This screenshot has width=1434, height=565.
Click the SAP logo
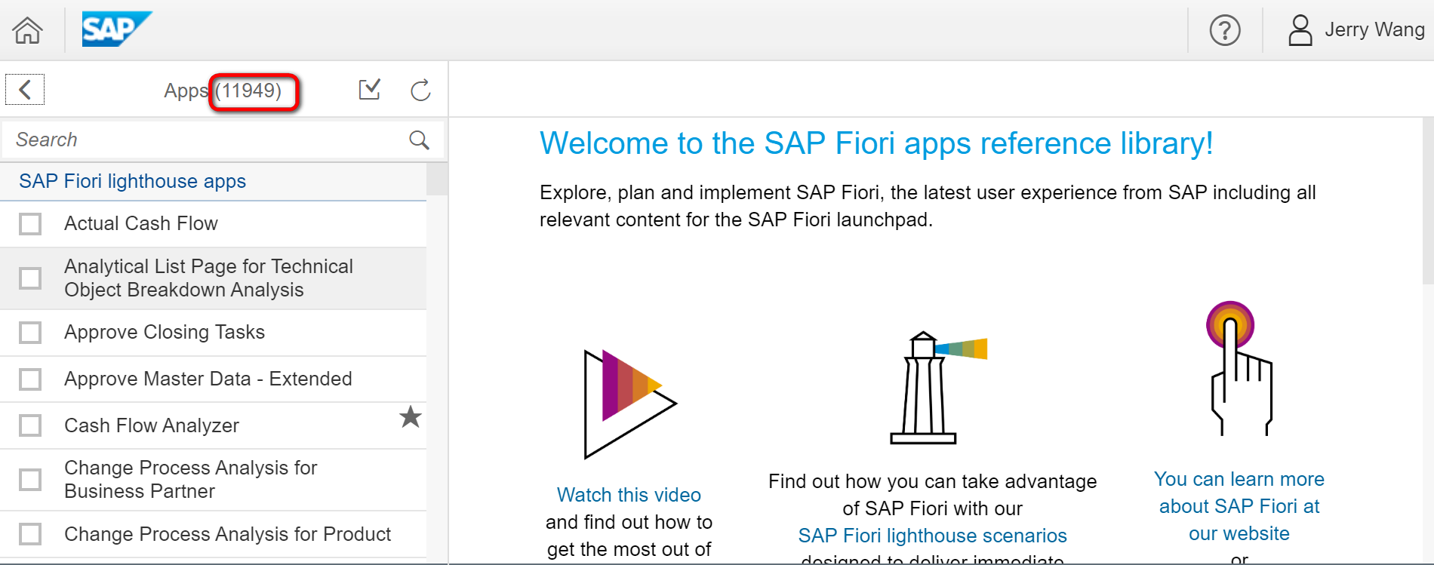pyautogui.click(x=116, y=29)
